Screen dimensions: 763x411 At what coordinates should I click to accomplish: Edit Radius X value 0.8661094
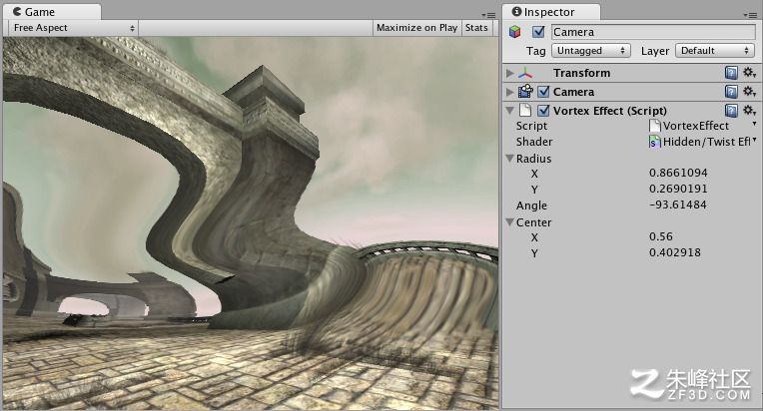click(678, 173)
